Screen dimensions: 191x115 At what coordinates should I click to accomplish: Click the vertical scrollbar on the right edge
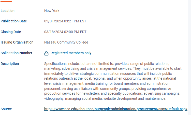click(189, 57)
